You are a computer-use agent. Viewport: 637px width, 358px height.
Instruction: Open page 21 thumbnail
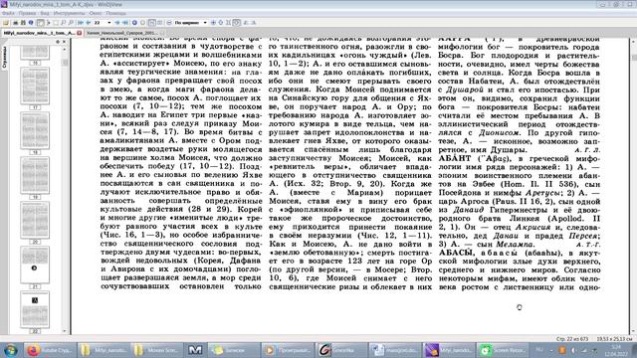35,265
